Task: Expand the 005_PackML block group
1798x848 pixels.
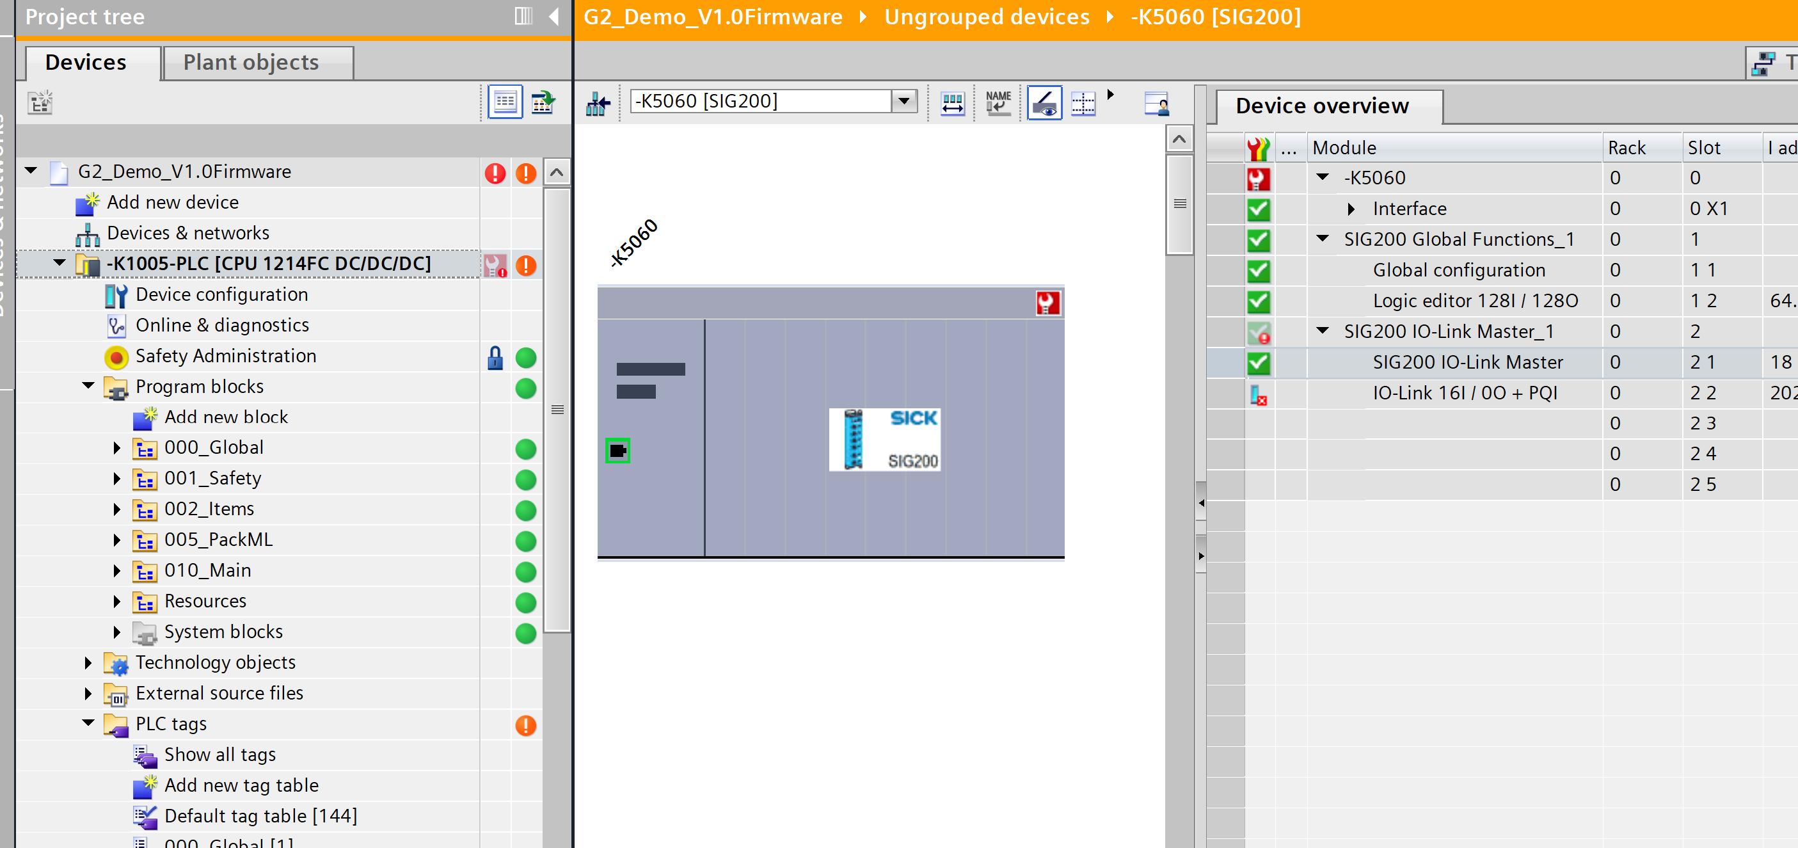Action: (x=116, y=540)
